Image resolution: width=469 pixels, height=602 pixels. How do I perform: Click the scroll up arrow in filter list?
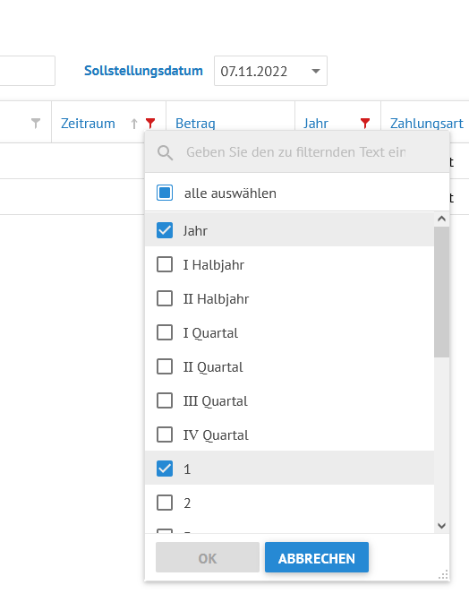coord(442,219)
